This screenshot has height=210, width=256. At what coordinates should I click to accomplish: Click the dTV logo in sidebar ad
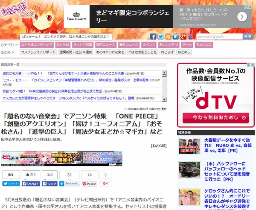(216, 100)
